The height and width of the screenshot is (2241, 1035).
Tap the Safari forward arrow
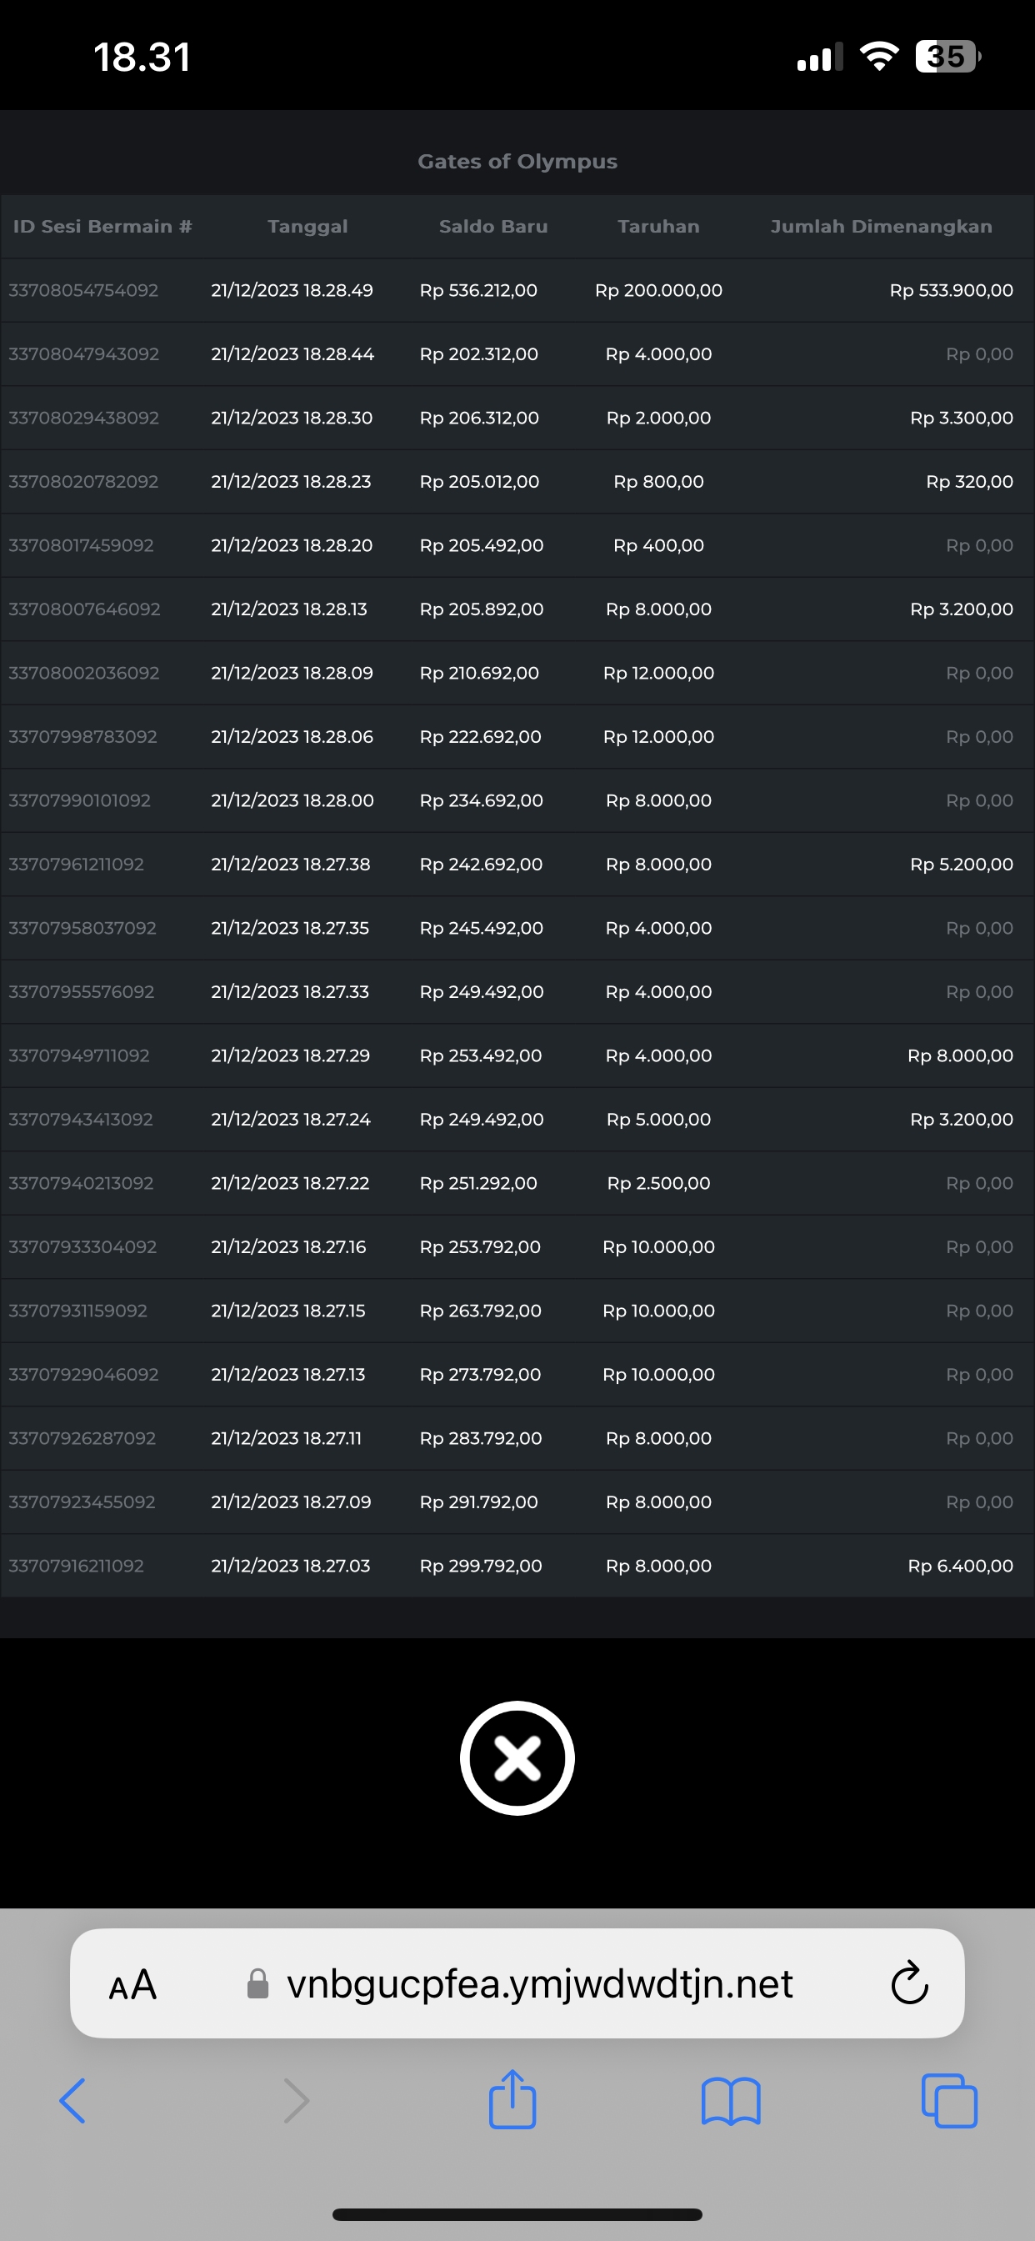tap(296, 2102)
